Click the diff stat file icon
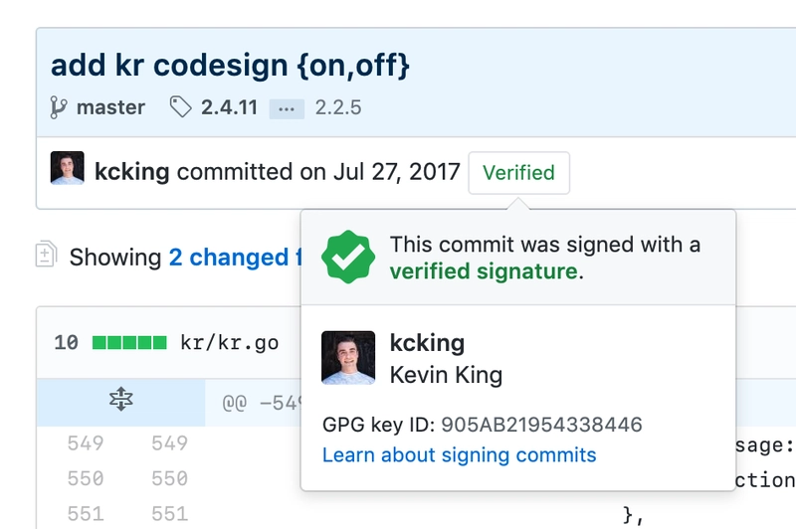796x529 pixels. tap(46, 254)
